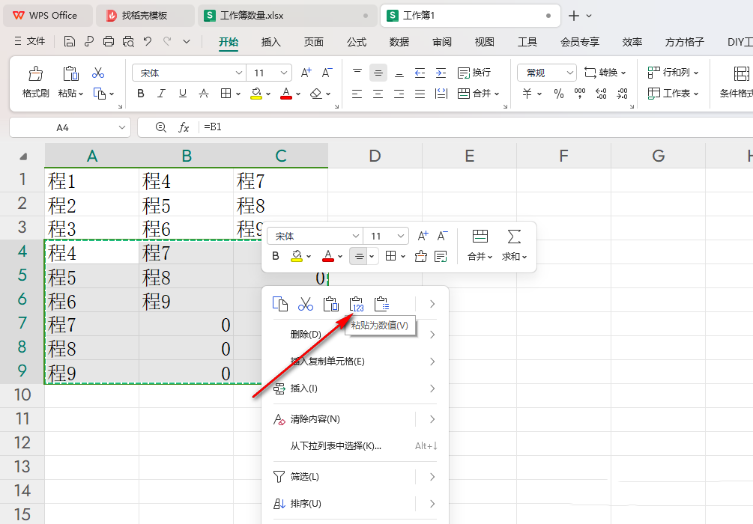Click Increase Decimal places icon
Screen dimensions: 753x524
(601, 94)
